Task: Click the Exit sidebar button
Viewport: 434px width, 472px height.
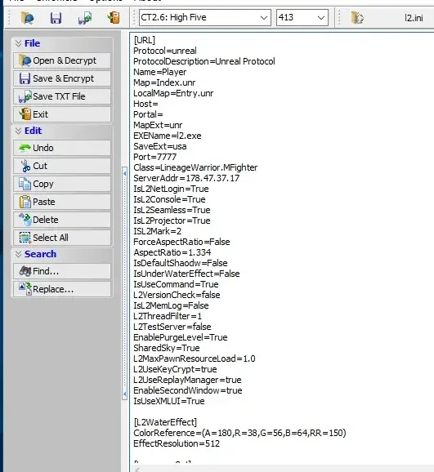Action: point(62,114)
